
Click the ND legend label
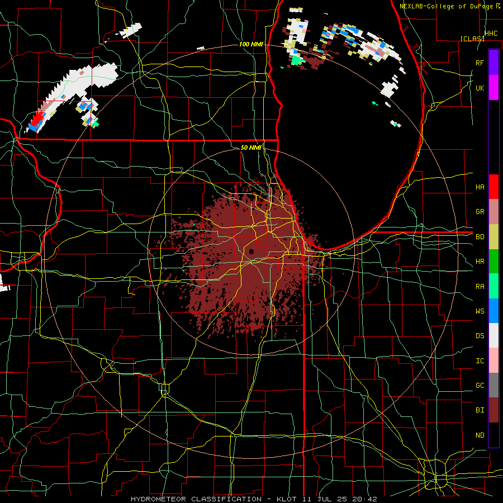[x=480, y=435]
